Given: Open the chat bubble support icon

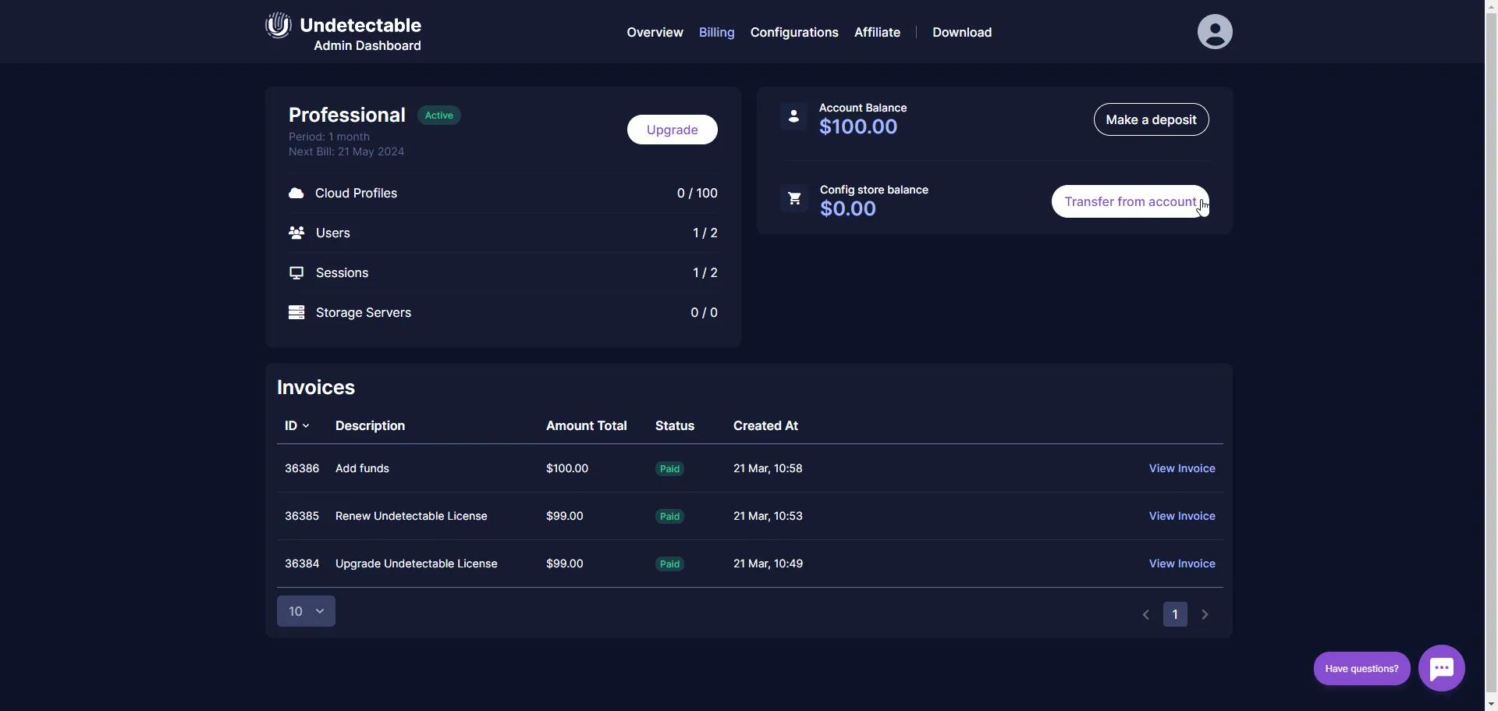Looking at the screenshot, I should pos(1442,668).
